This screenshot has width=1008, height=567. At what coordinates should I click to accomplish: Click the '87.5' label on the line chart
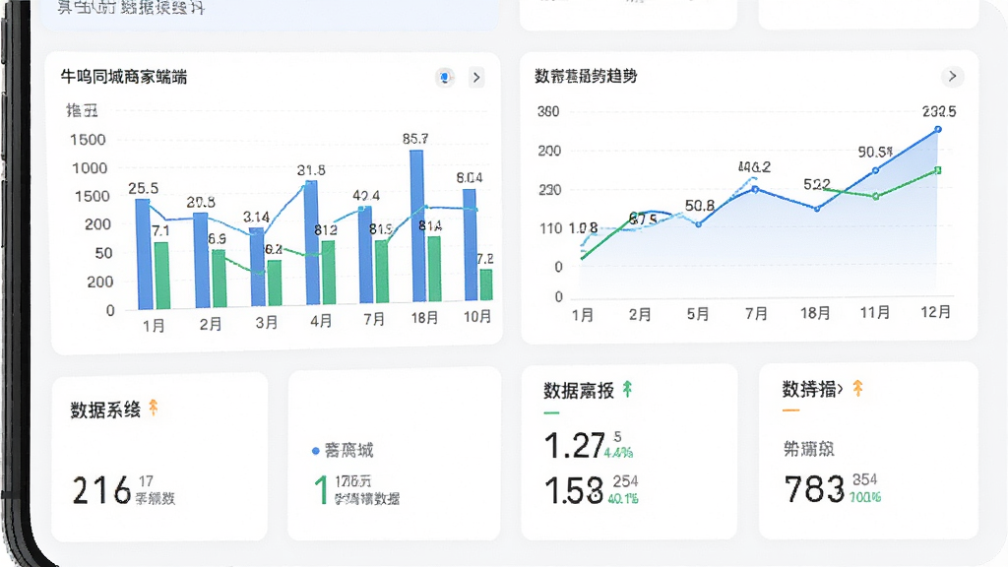[x=643, y=220]
